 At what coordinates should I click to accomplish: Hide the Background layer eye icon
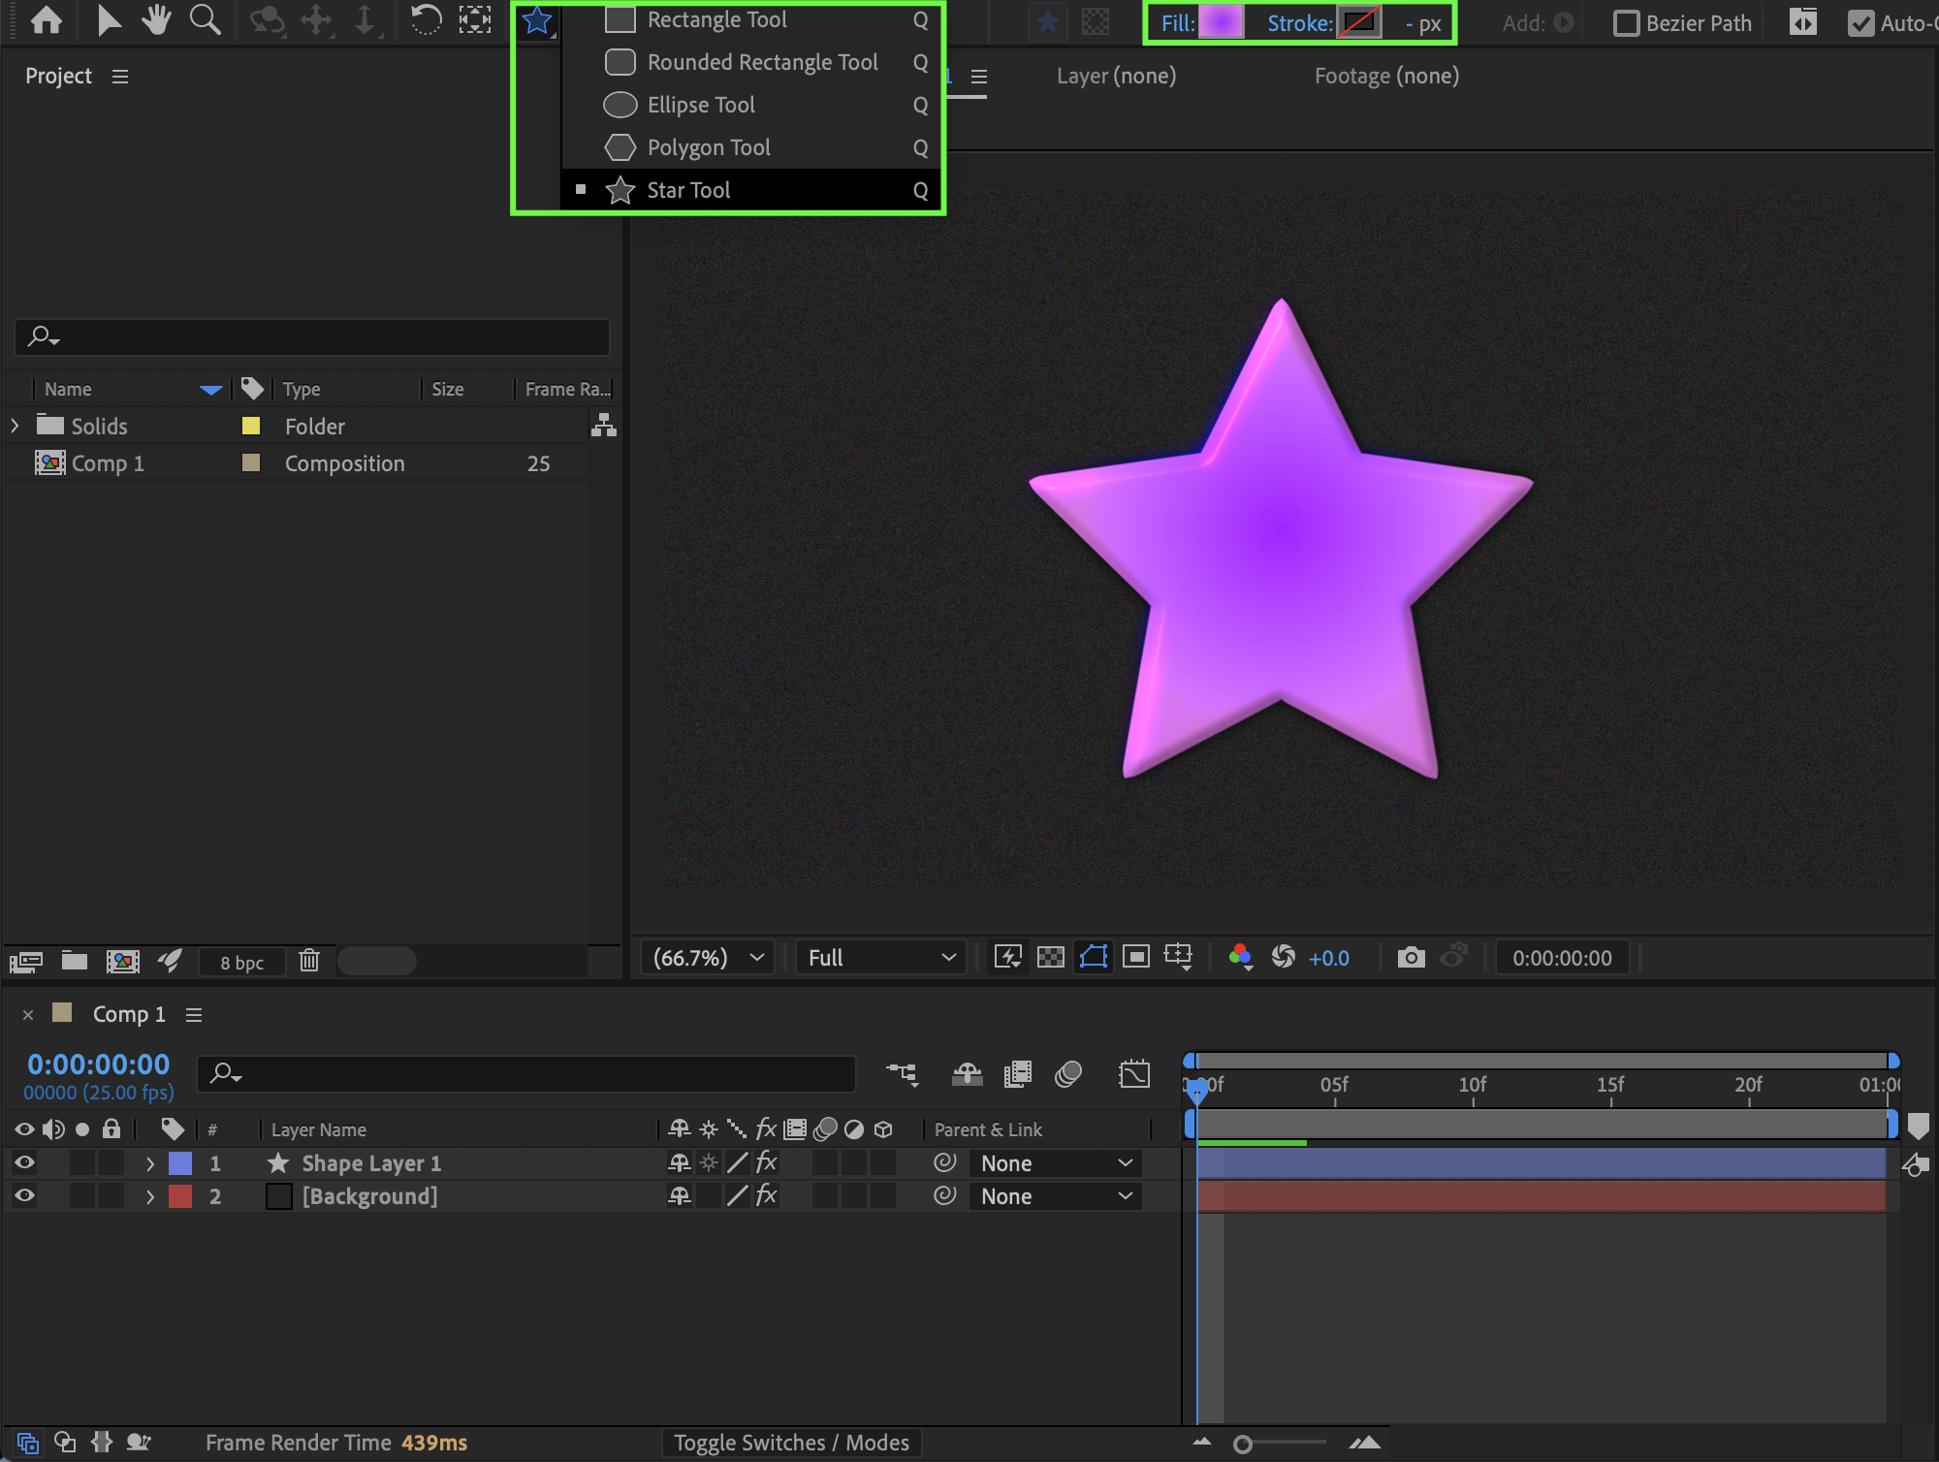24,1195
